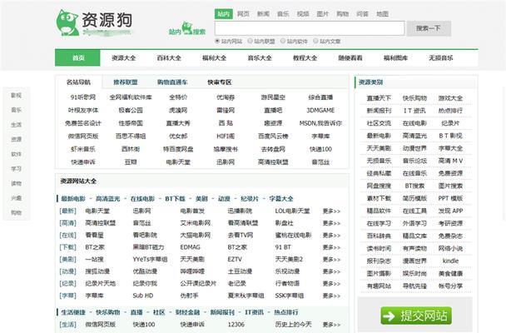
Task: Switch search type to 地图
Action: [382, 14]
